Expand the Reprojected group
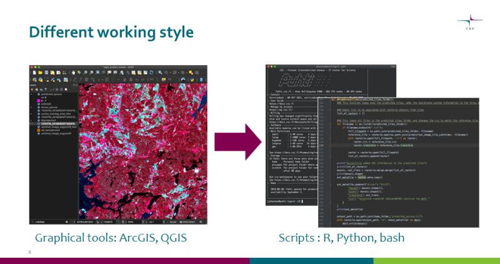This screenshot has height=264, width=500. point(31,120)
